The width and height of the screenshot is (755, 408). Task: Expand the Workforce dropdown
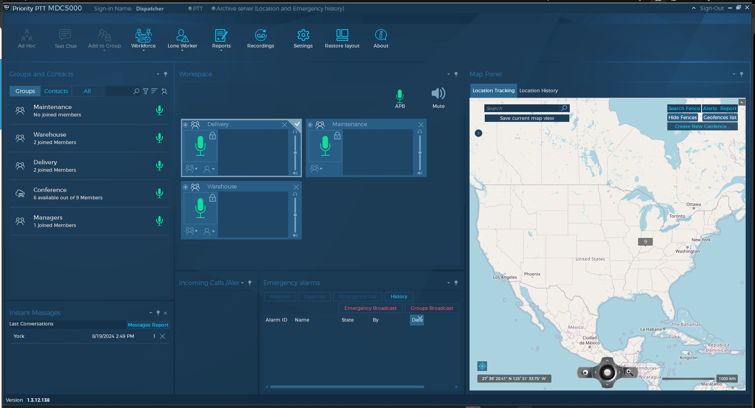pos(144,39)
